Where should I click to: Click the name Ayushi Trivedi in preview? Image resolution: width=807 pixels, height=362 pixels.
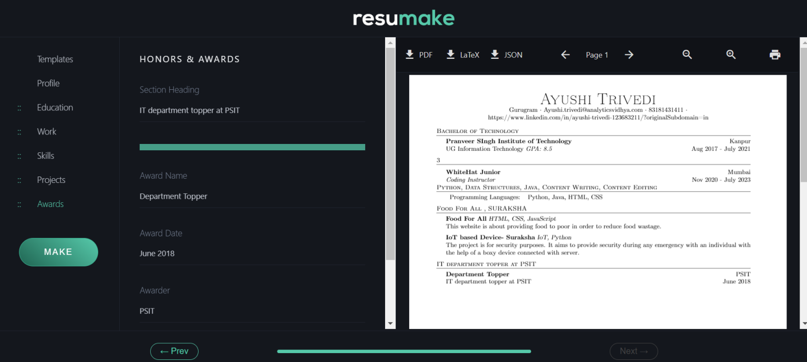tap(598, 99)
